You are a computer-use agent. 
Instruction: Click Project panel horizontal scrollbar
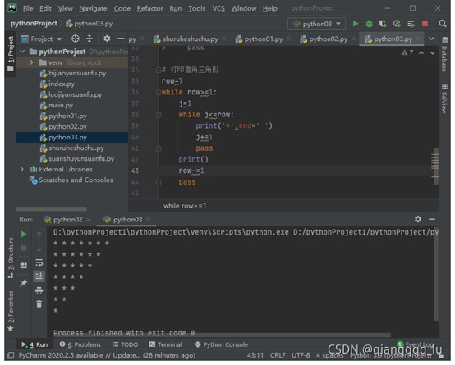tap(52, 208)
